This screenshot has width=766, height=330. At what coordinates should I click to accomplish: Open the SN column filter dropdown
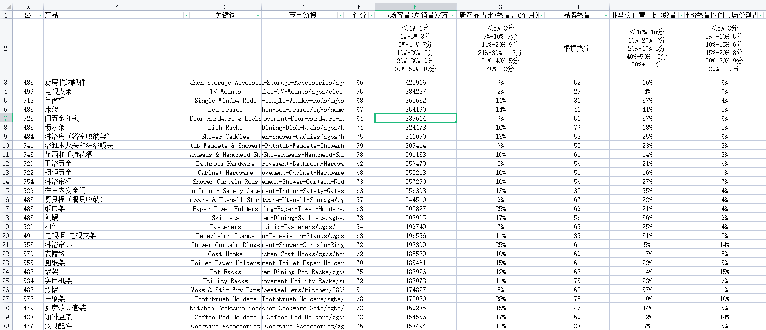[x=40, y=15]
